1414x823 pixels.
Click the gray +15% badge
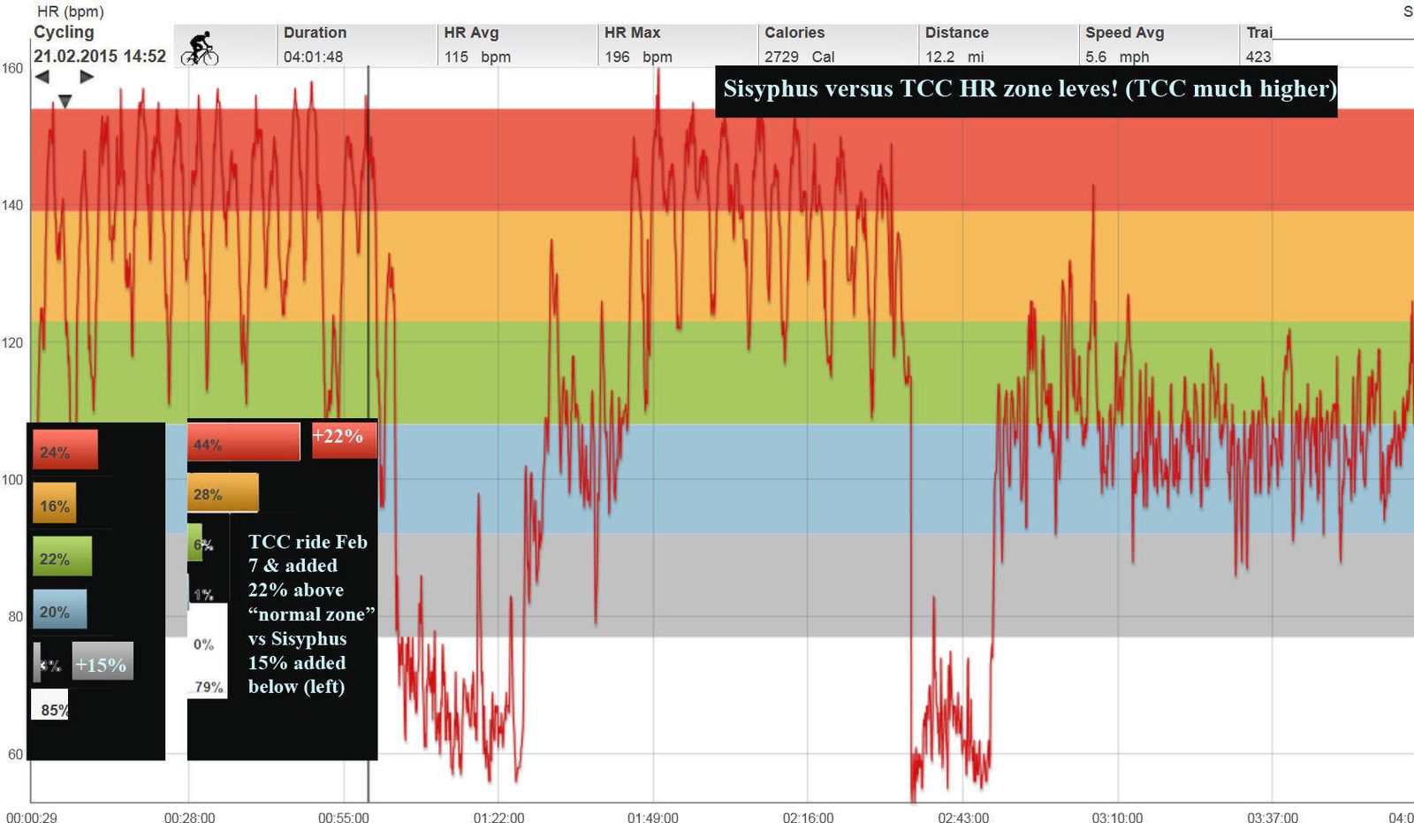(103, 663)
